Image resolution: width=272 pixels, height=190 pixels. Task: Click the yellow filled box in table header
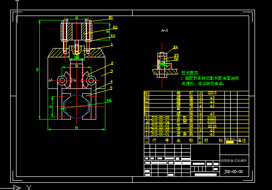[229, 142]
